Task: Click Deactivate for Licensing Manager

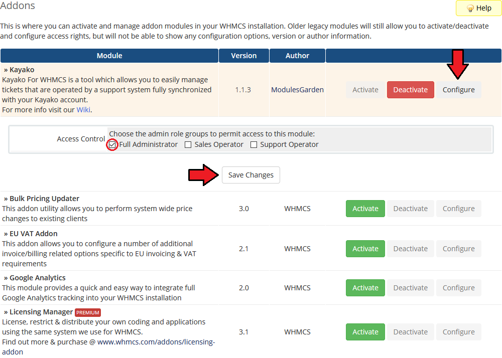Action: coord(410,332)
